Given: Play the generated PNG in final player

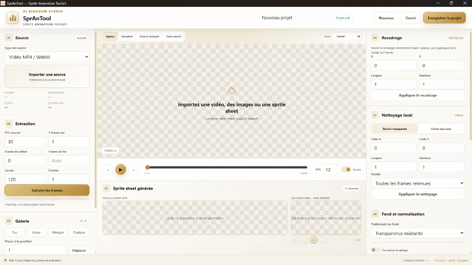Looking at the screenshot, I should (x=313, y=240).
